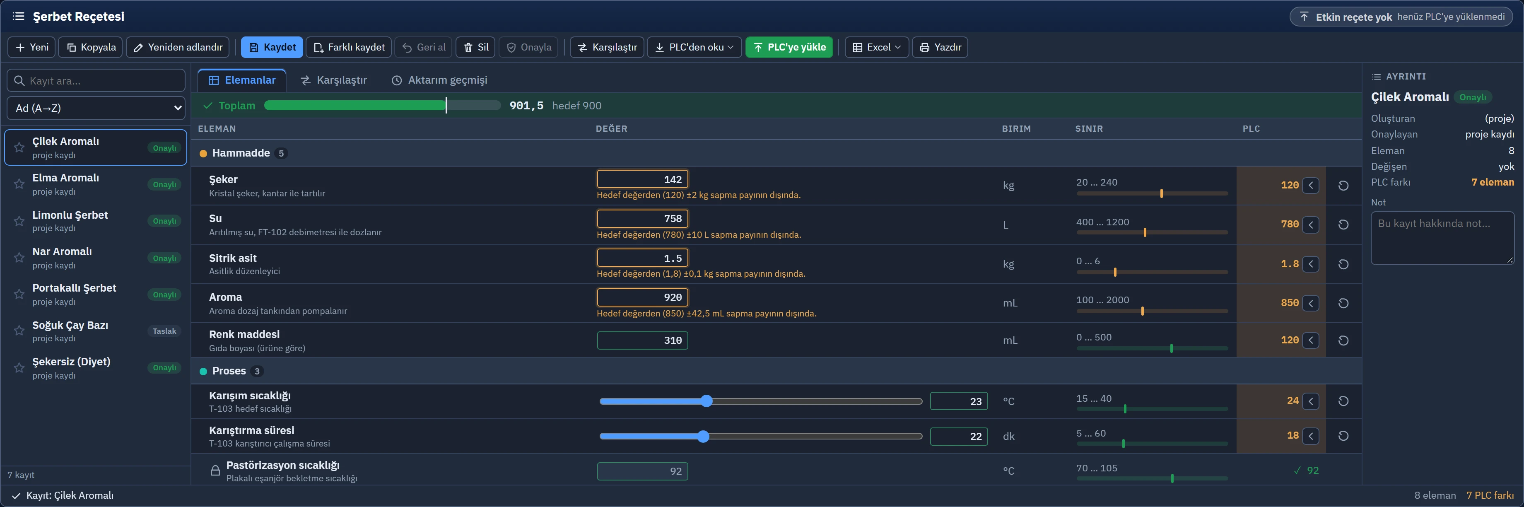
Task: Open the Karşılaştır tab
Action: [334, 80]
